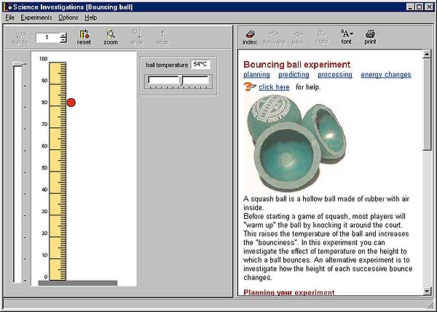The width and height of the screenshot is (437, 312).
Task: Open the Experiments menu
Action: click(36, 17)
